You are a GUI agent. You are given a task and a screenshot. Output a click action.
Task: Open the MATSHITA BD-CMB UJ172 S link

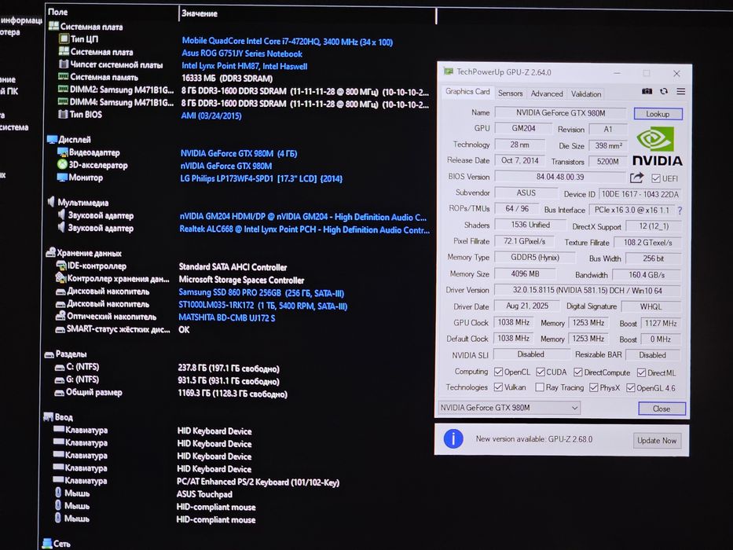tap(227, 317)
